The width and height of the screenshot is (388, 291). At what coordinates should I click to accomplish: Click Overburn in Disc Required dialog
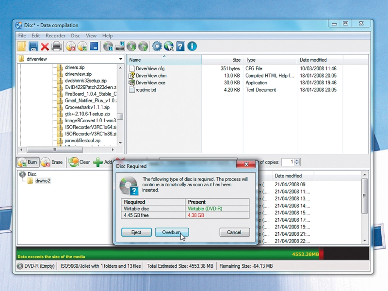coord(172,232)
